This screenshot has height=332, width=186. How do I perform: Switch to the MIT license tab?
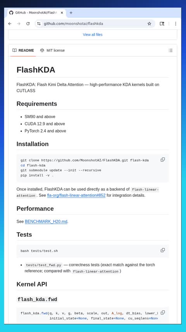coord(52,51)
